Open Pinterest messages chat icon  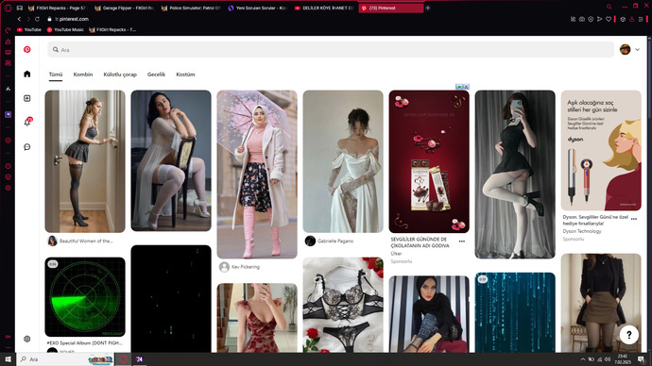click(x=27, y=147)
